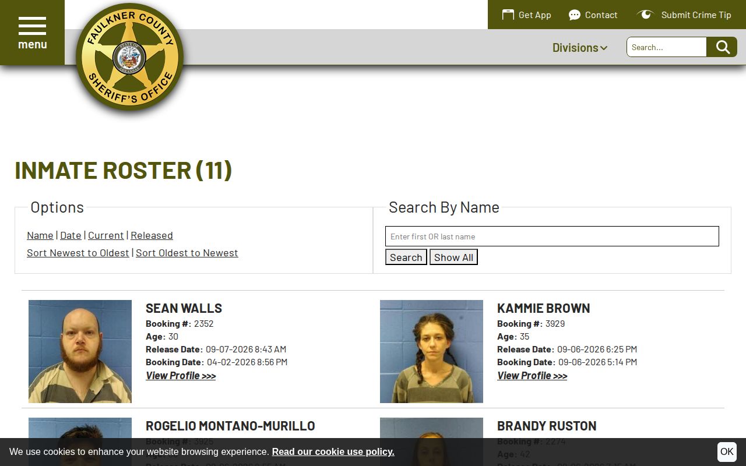Viewport: 746px width, 466px height.
Task: Click the Contact speech bubble icon
Action: (575, 15)
